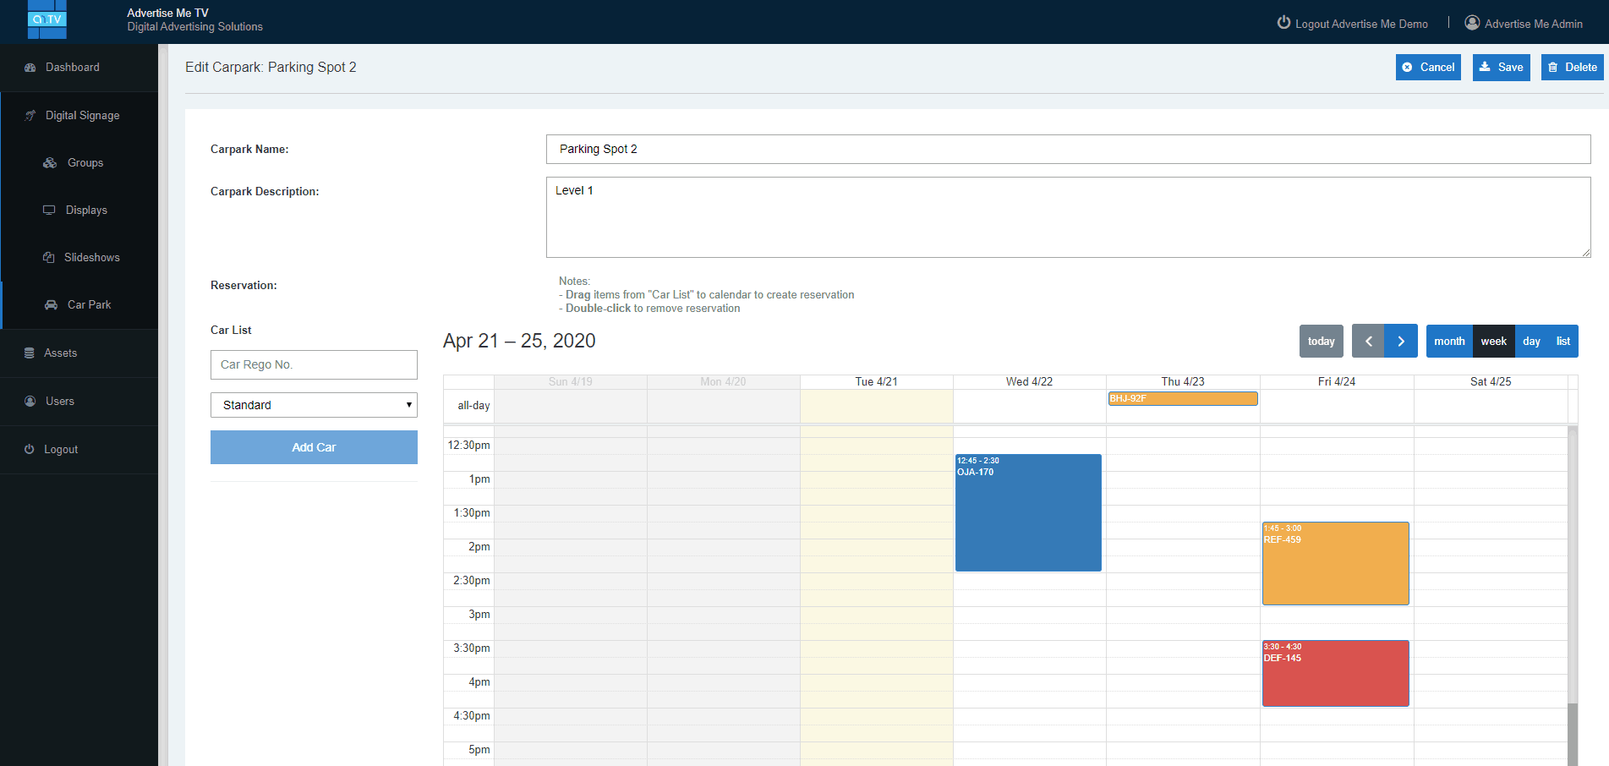
Task: Save the carpark changes
Action: point(1501,68)
